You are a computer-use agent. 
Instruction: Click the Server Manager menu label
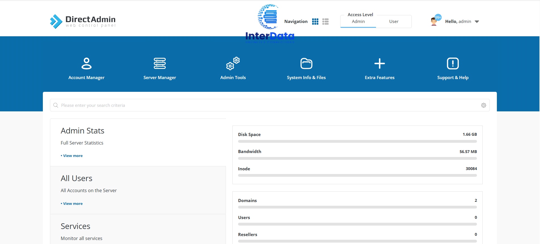point(160,78)
